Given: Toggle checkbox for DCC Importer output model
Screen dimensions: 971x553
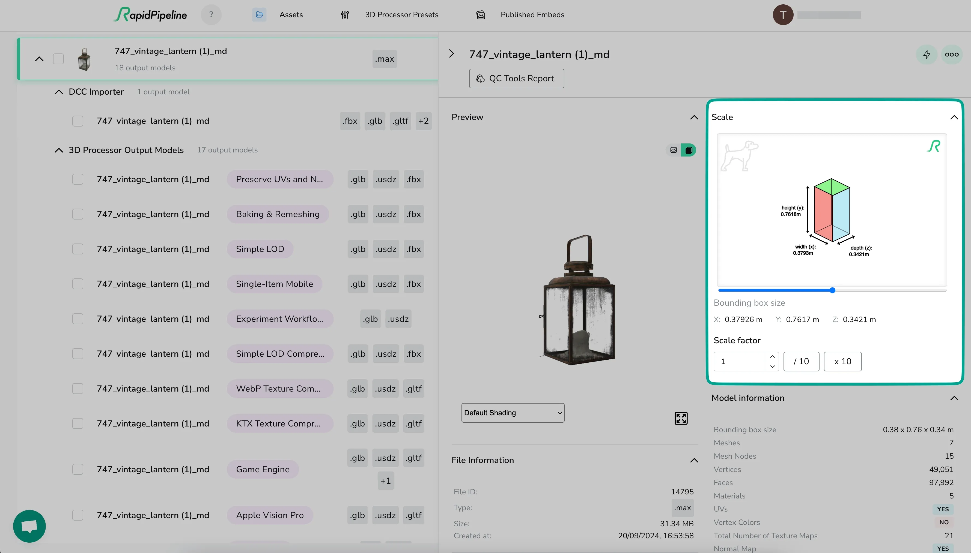Looking at the screenshot, I should 77,121.
